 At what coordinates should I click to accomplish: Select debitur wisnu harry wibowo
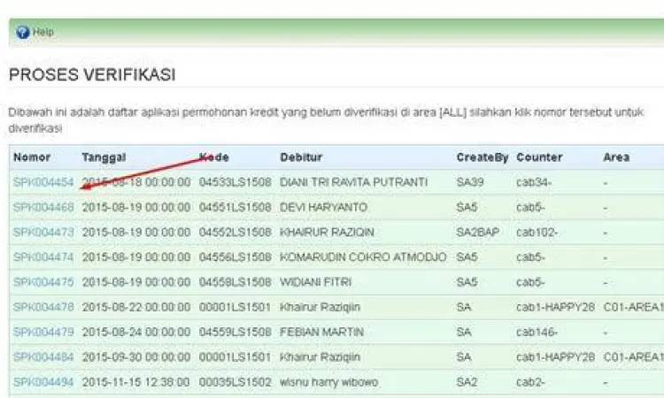(x=328, y=382)
